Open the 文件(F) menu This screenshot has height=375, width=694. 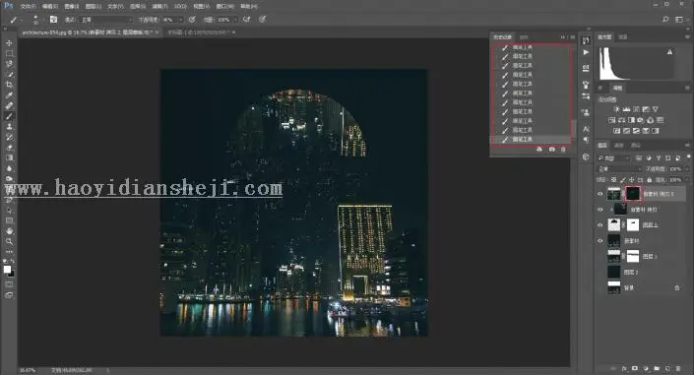28,7
